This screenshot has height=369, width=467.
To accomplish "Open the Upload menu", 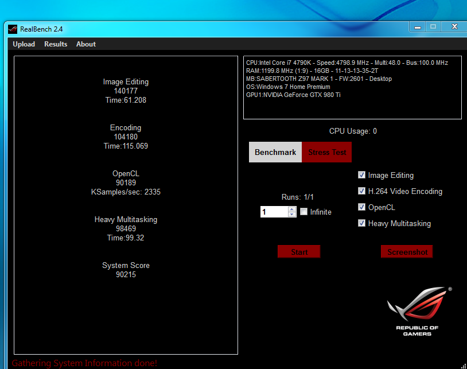I will (x=24, y=44).
